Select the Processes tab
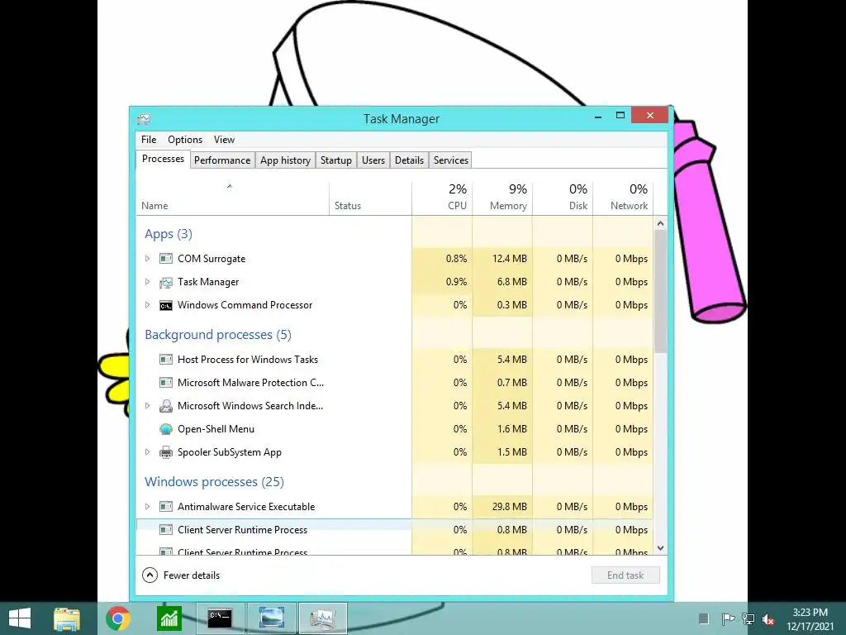This screenshot has height=635, width=846. pyautogui.click(x=163, y=160)
